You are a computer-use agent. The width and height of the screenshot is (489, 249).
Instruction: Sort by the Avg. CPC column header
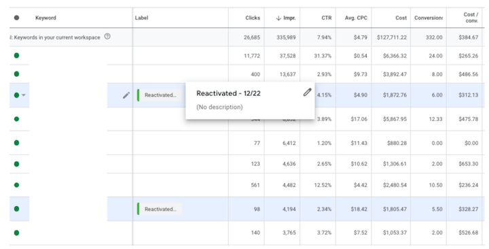coord(356,18)
